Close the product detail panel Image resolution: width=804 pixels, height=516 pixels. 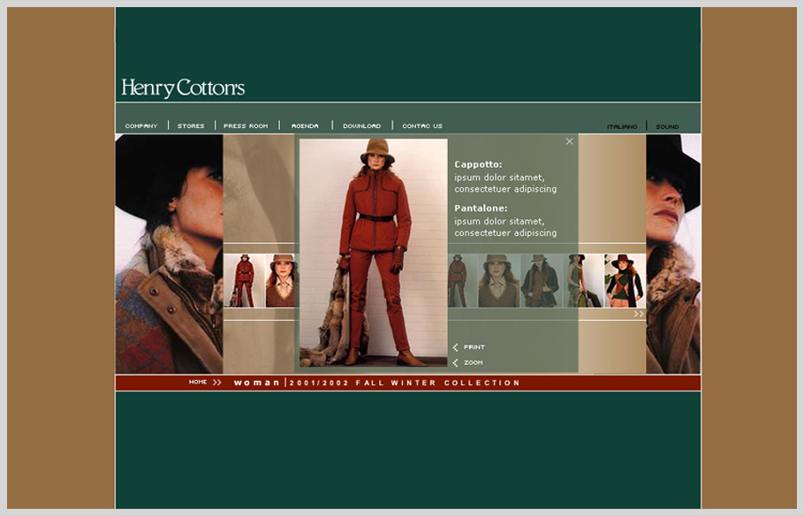pyautogui.click(x=569, y=141)
